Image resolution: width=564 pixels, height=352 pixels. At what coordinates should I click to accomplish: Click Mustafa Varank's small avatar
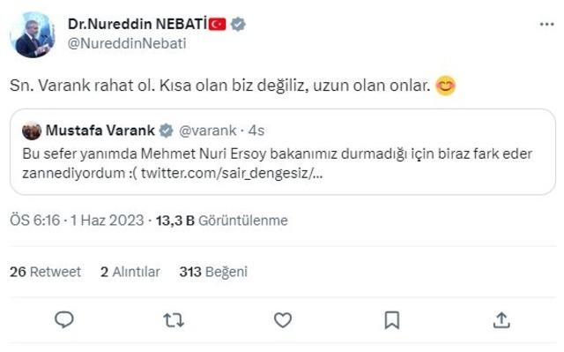tap(32, 131)
